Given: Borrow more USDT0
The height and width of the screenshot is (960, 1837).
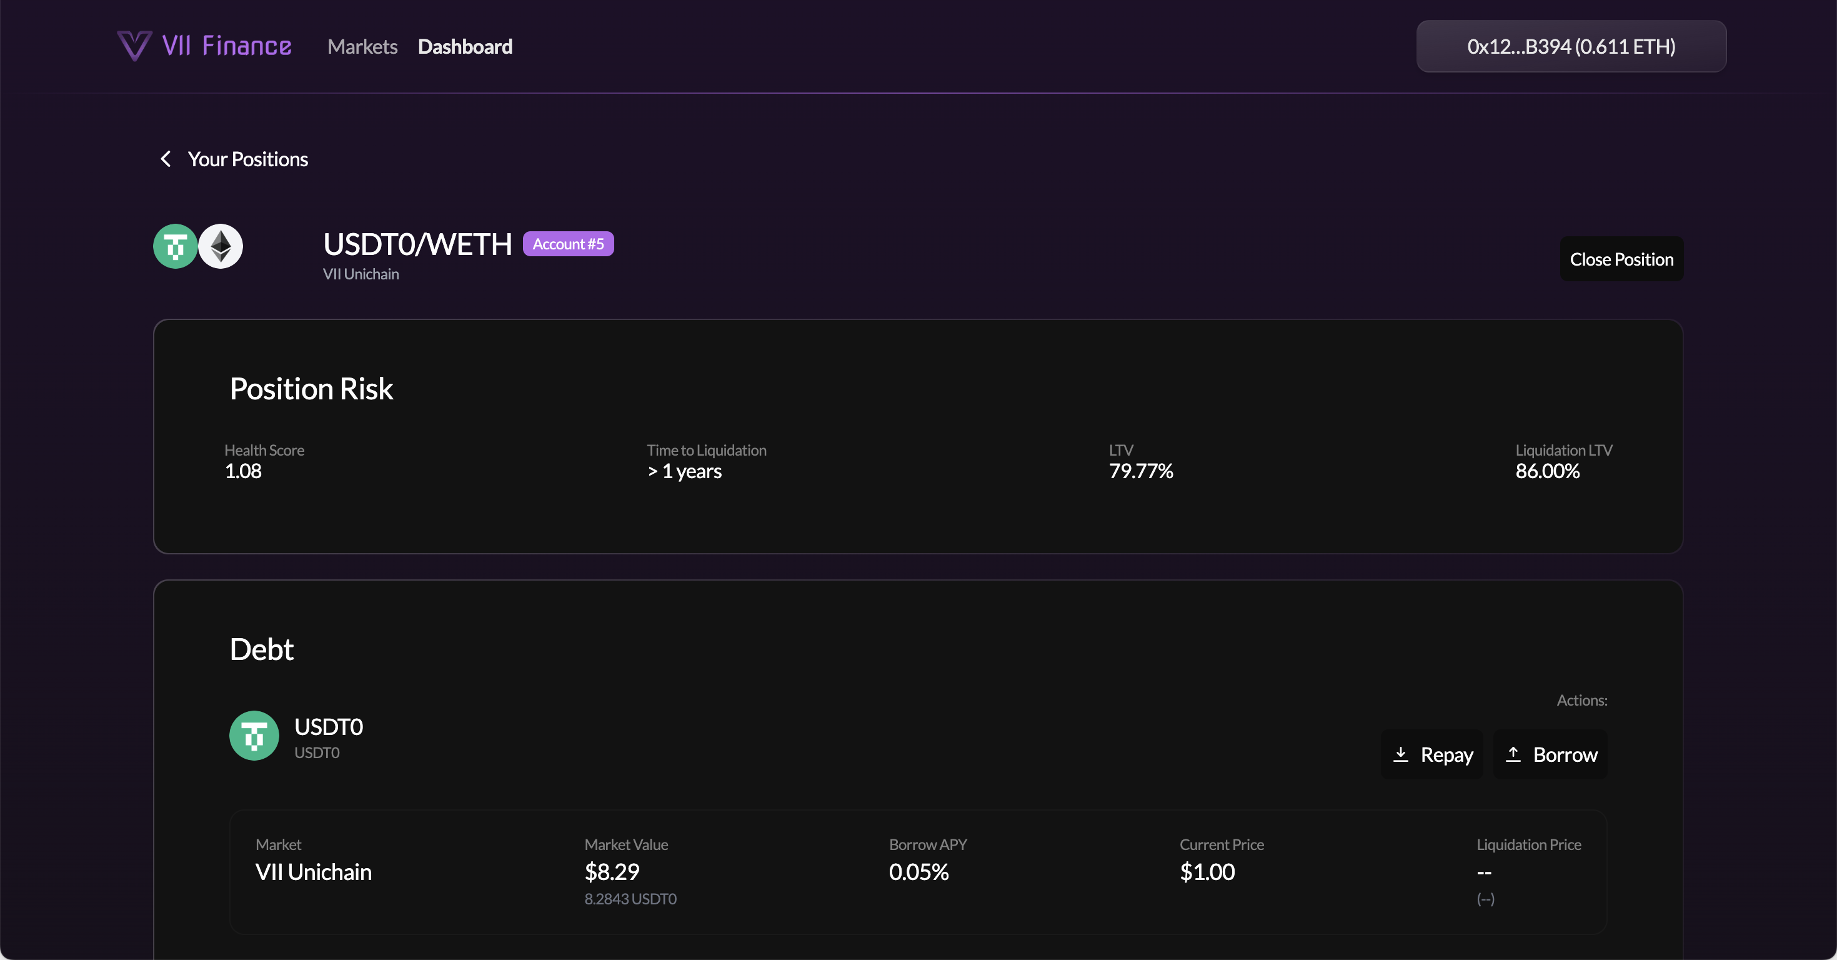Looking at the screenshot, I should click(x=1551, y=754).
